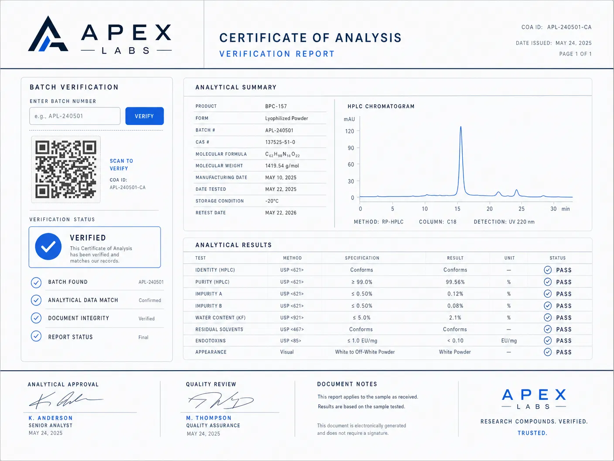
Task: Click 'COLUMN: C18' under the chromatogram
Action: pyautogui.click(x=437, y=222)
